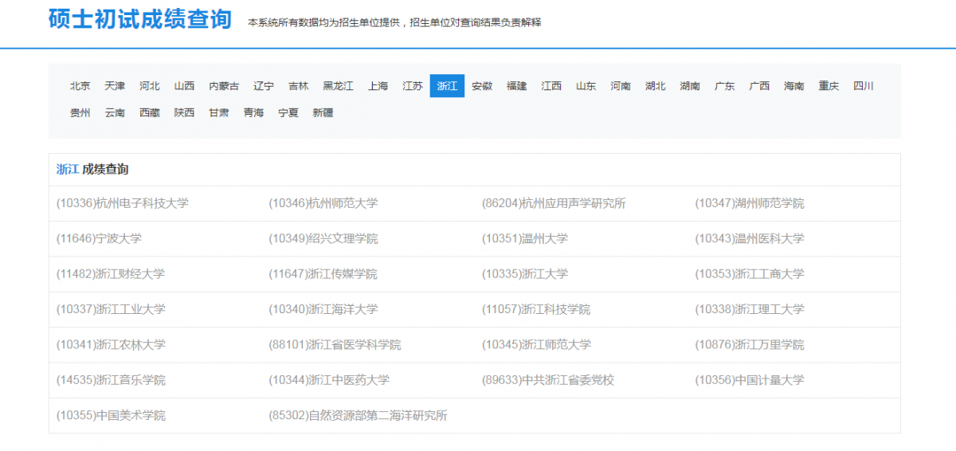Click the highlighted 浙江 tab
This screenshot has width=956, height=451.
click(x=447, y=86)
